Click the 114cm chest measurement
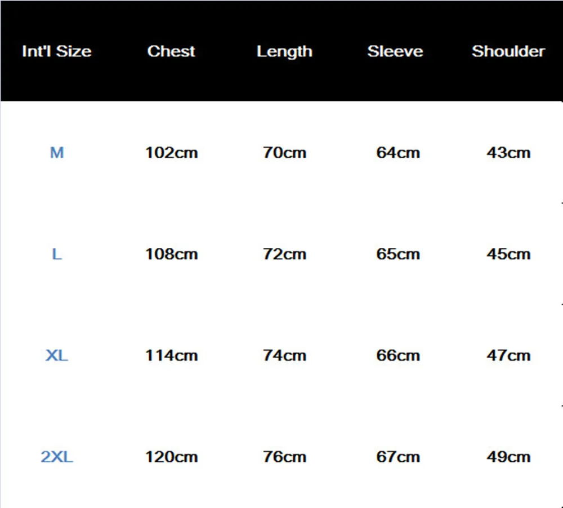This screenshot has width=563, height=508. pos(171,356)
